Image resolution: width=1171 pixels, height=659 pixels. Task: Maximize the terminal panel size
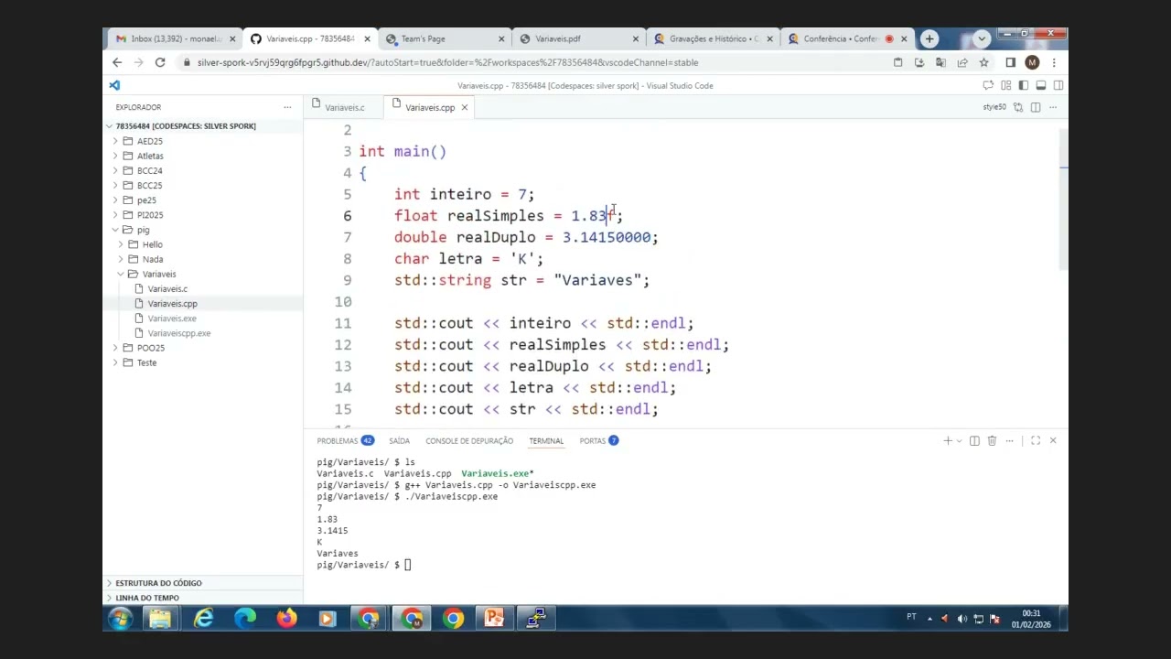pyautogui.click(x=1036, y=440)
